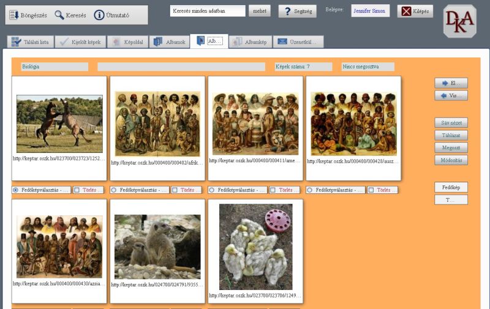
Task: Click the Megoszt share button
Action: [451, 147]
